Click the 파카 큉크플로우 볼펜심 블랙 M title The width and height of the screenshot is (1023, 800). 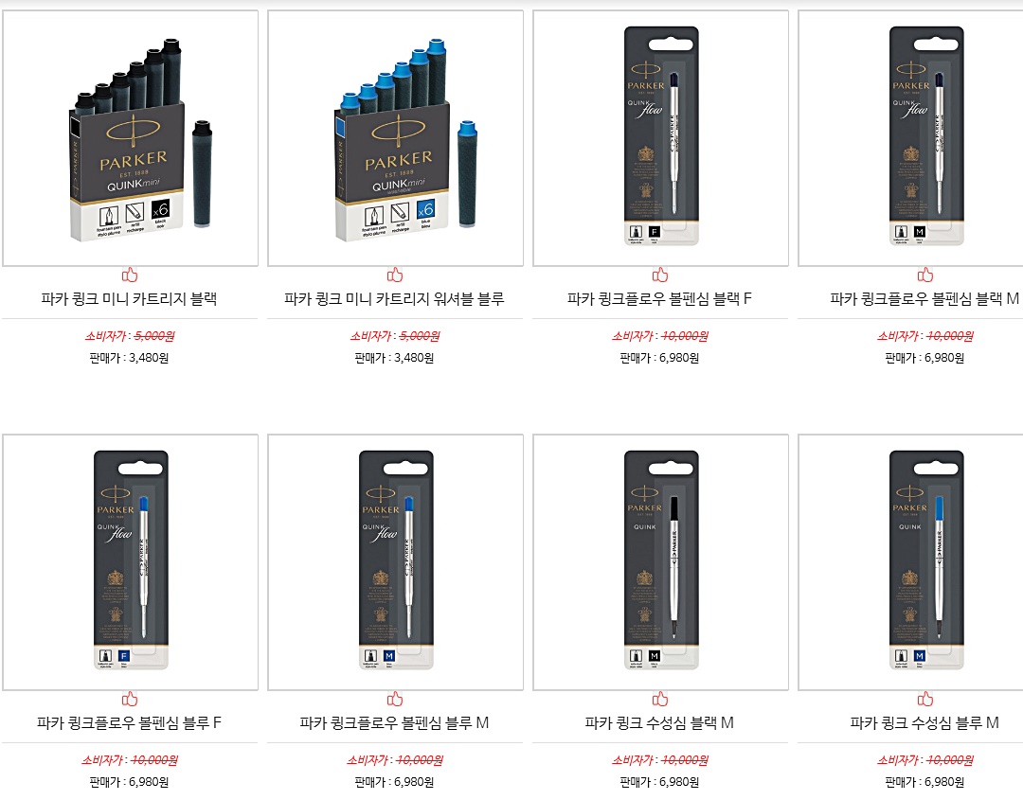point(925,299)
